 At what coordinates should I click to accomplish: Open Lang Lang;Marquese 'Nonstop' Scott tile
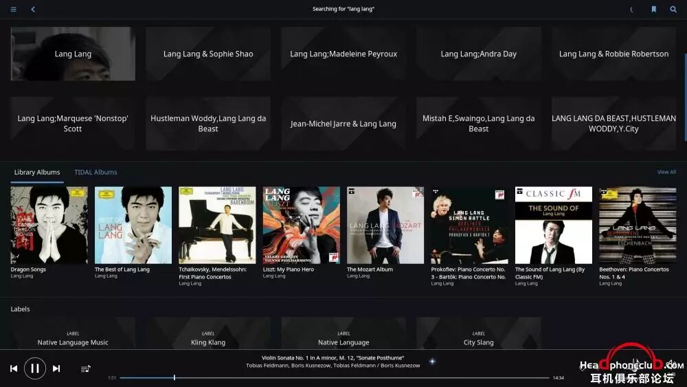click(73, 124)
